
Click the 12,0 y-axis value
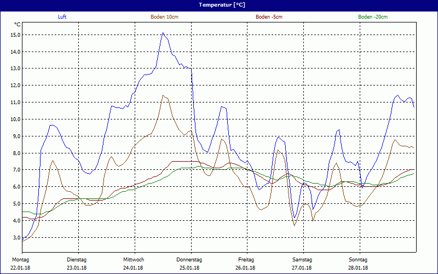(x=15, y=85)
